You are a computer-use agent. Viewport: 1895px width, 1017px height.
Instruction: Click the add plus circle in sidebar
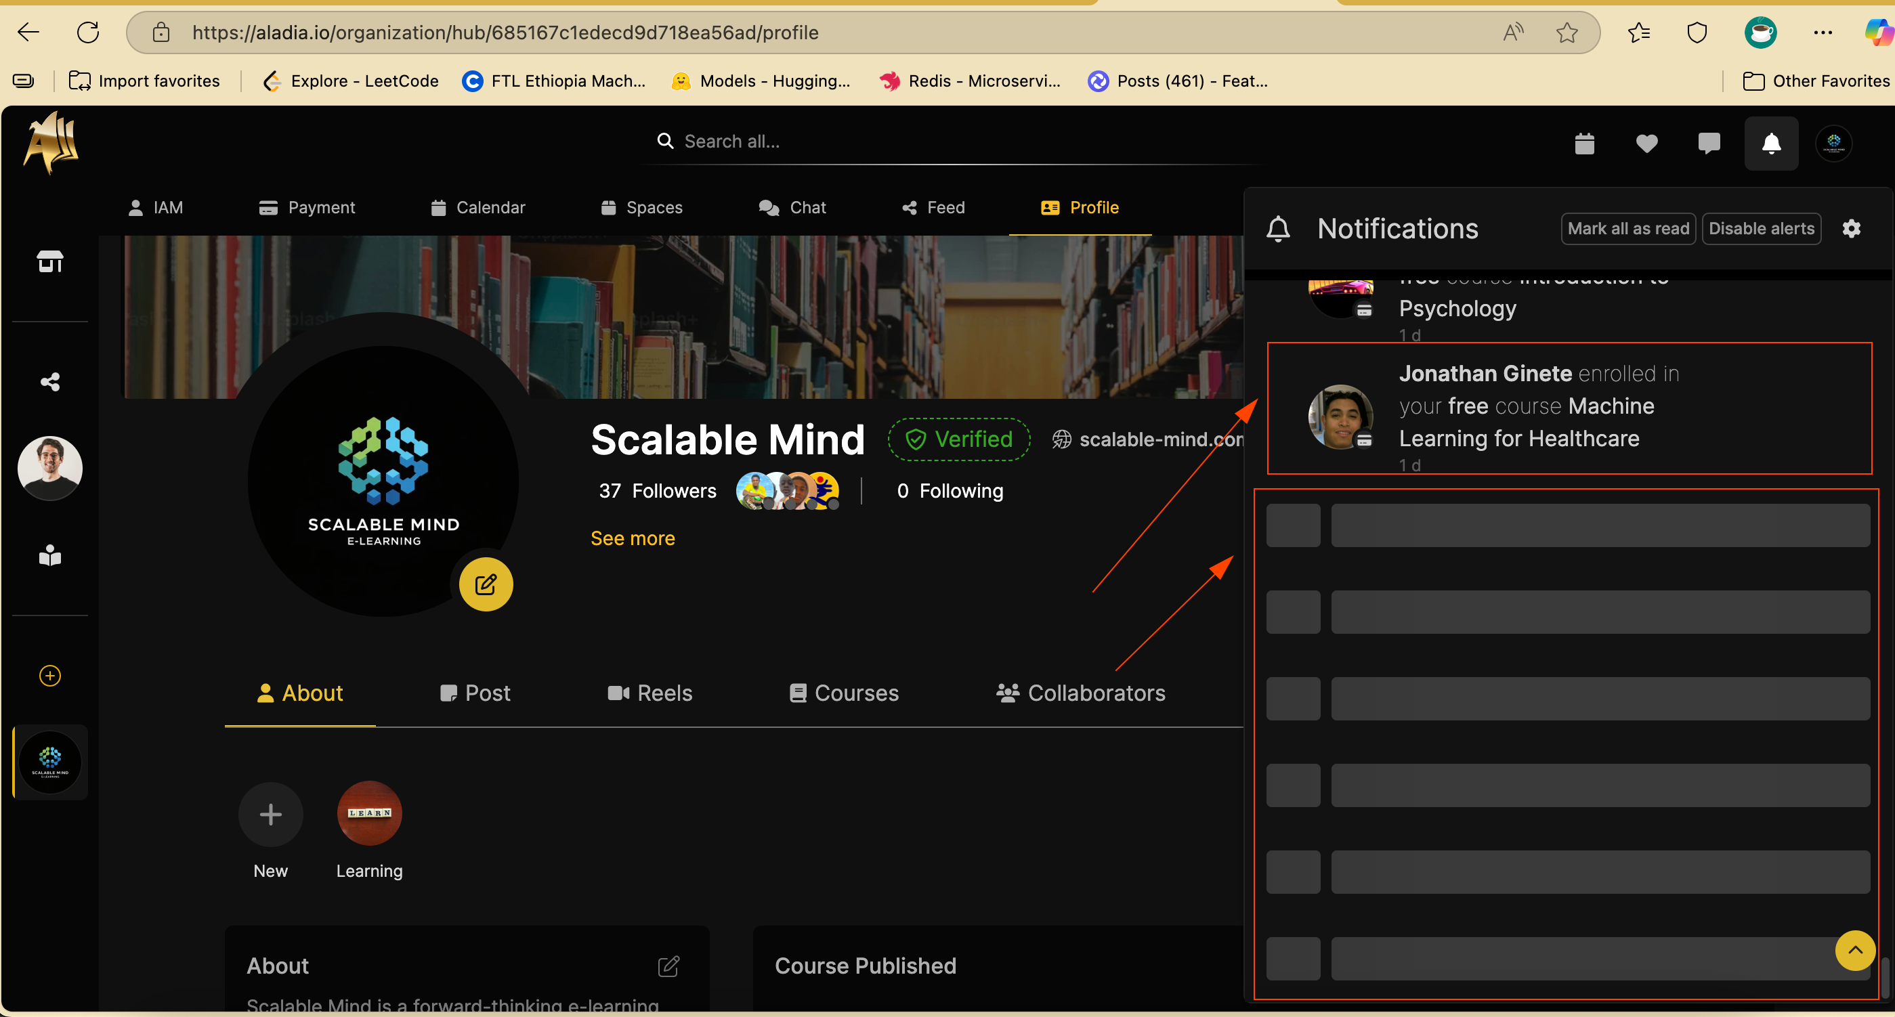click(x=50, y=676)
